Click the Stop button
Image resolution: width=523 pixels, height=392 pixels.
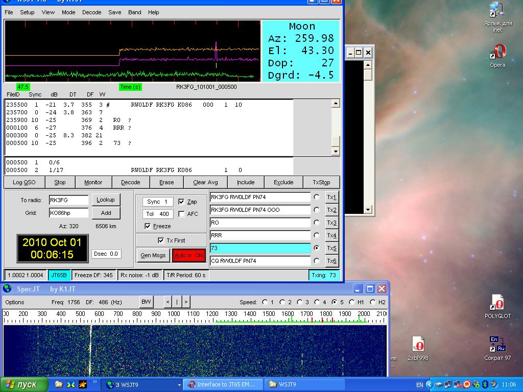60,182
